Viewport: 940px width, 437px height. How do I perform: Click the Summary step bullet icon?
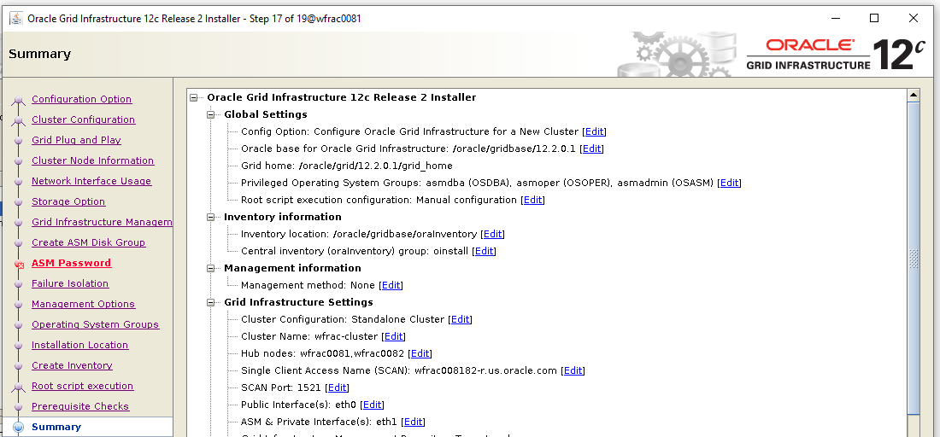coord(19,428)
